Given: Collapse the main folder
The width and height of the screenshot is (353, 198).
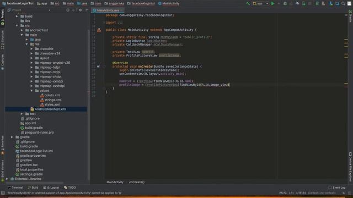Looking at the screenshot, I should 22,35.
